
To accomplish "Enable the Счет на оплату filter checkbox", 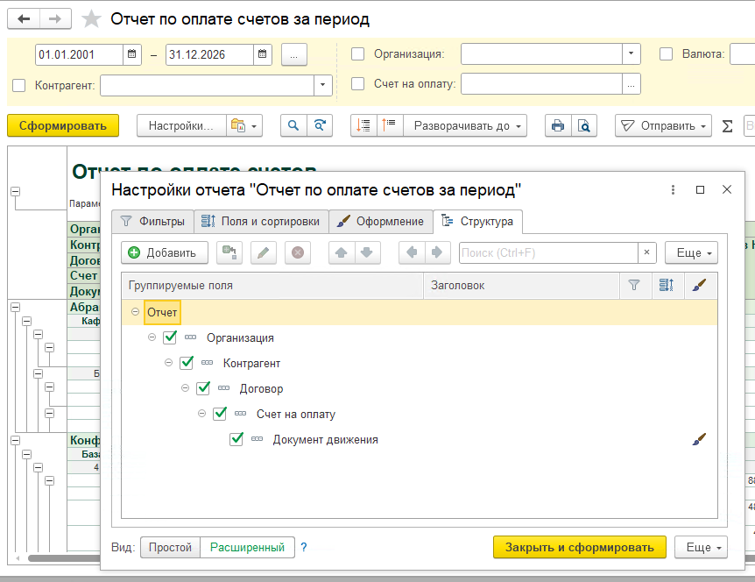I will click(357, 84).
